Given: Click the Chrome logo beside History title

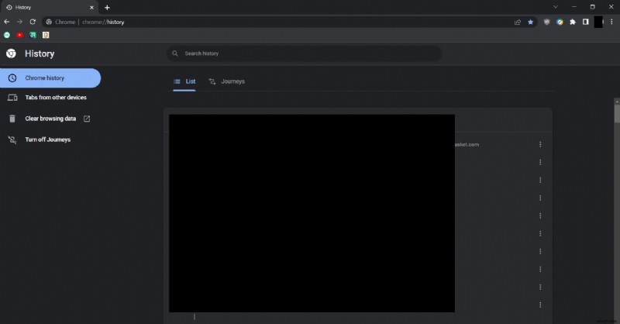Looking at the screenshot, I should click(x=11, y=53).
